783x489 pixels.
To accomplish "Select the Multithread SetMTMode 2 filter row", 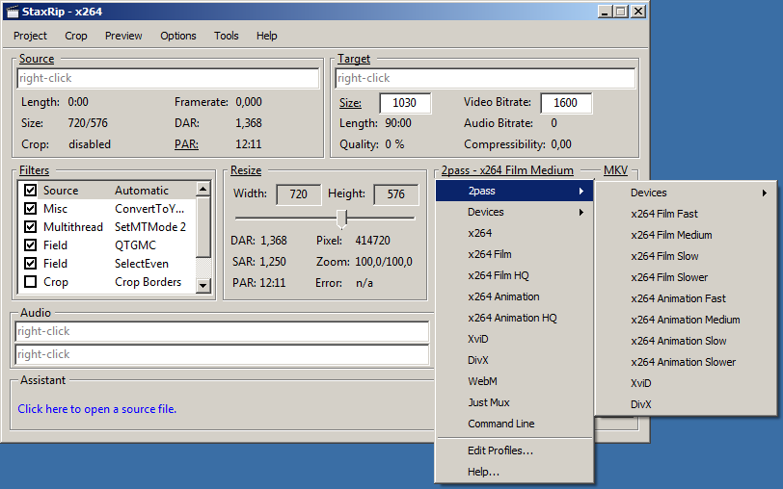I will click(108, 227).
